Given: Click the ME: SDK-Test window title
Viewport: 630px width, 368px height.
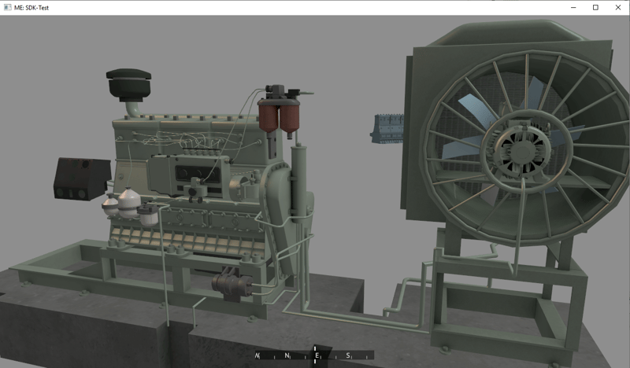Looking at the screenshot, I should tap(37, 7).
